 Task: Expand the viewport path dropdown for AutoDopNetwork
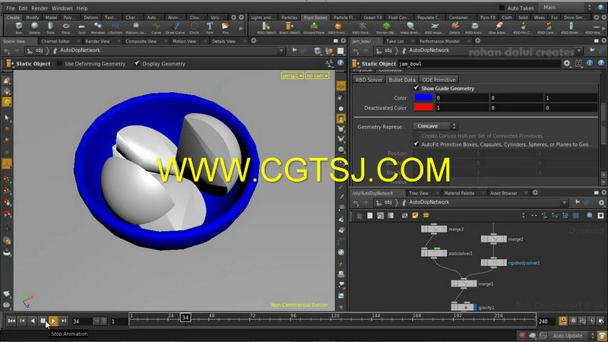coord(281,50)
